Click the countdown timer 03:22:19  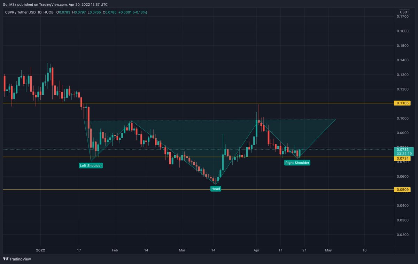point(404,154)
